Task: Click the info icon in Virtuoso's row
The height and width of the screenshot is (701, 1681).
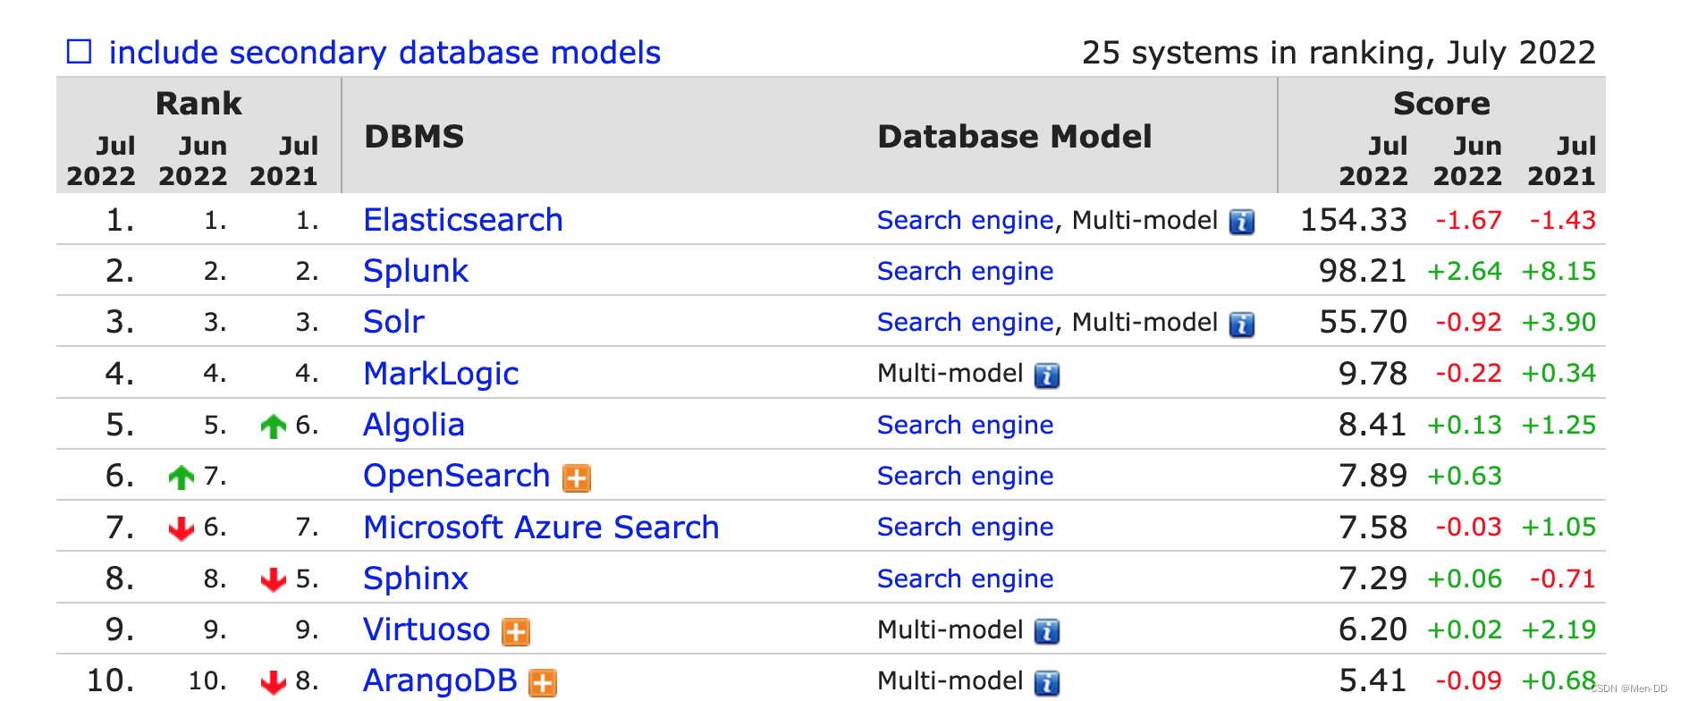Action: click(x=1046, y=632)
